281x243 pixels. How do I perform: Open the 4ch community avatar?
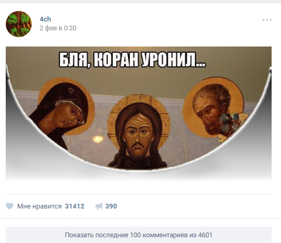[19, 24]
